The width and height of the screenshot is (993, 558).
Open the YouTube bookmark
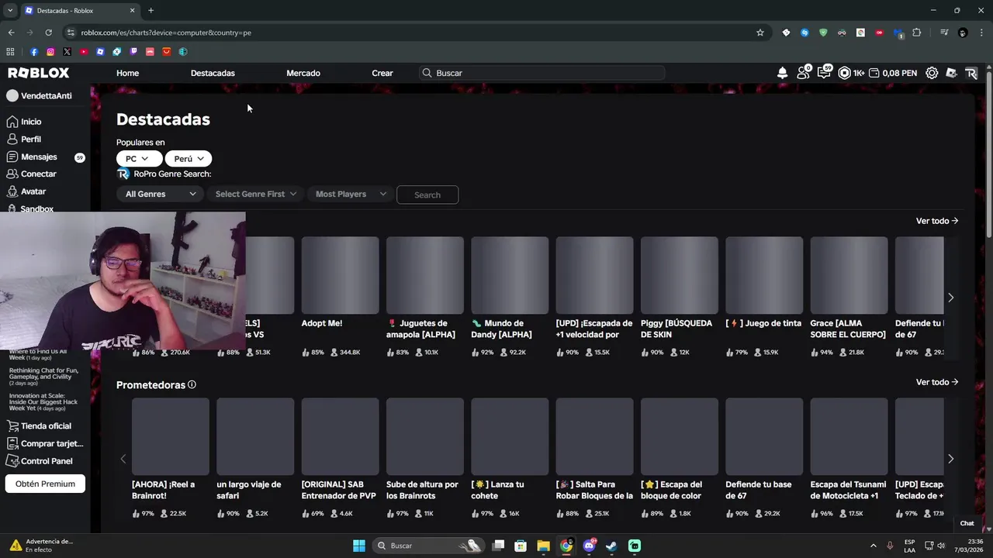click(x=84, y=52)
